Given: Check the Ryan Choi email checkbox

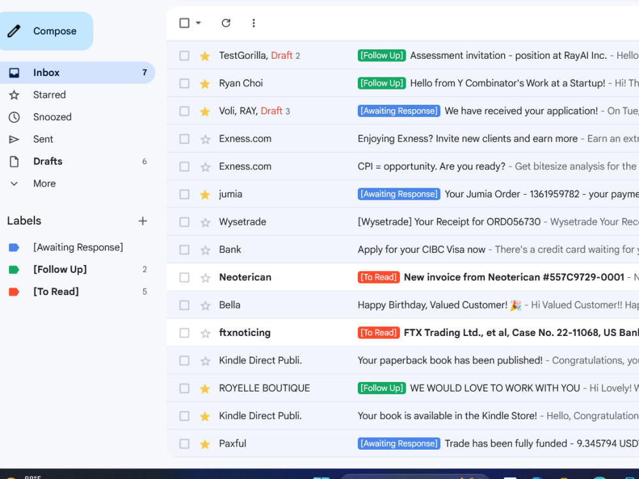Looking at the screenshot, I should click(x=184, y=83).
